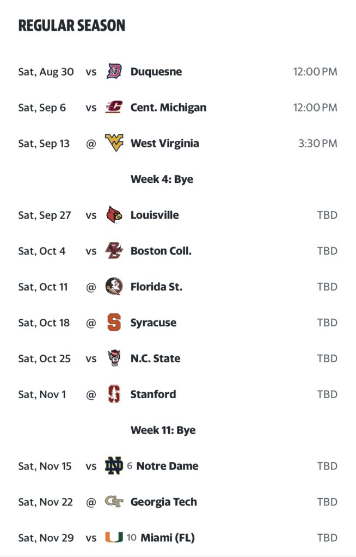The width and height of the screenshot is (356, 557).
Task: Click the N.C. State wolf logo
Action: pyautogui.click(x=114, y=358)
